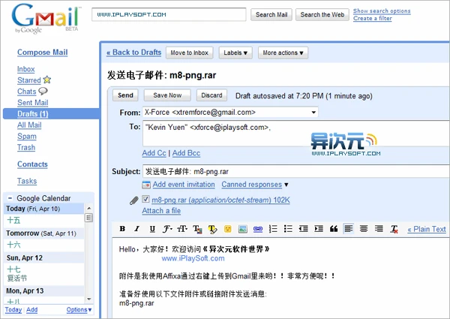Click Search the Web button
Screen dimensions: 450x319
322,15
